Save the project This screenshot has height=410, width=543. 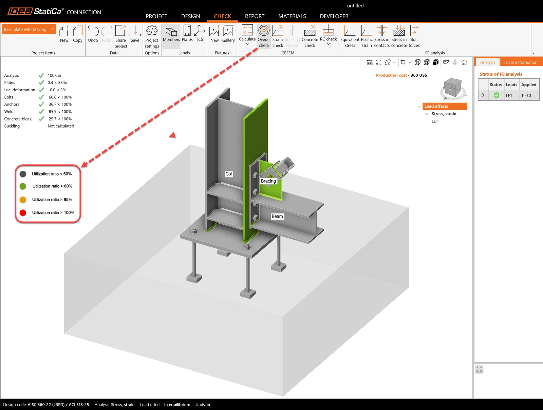pyautogui.click(x=135, y=34)
